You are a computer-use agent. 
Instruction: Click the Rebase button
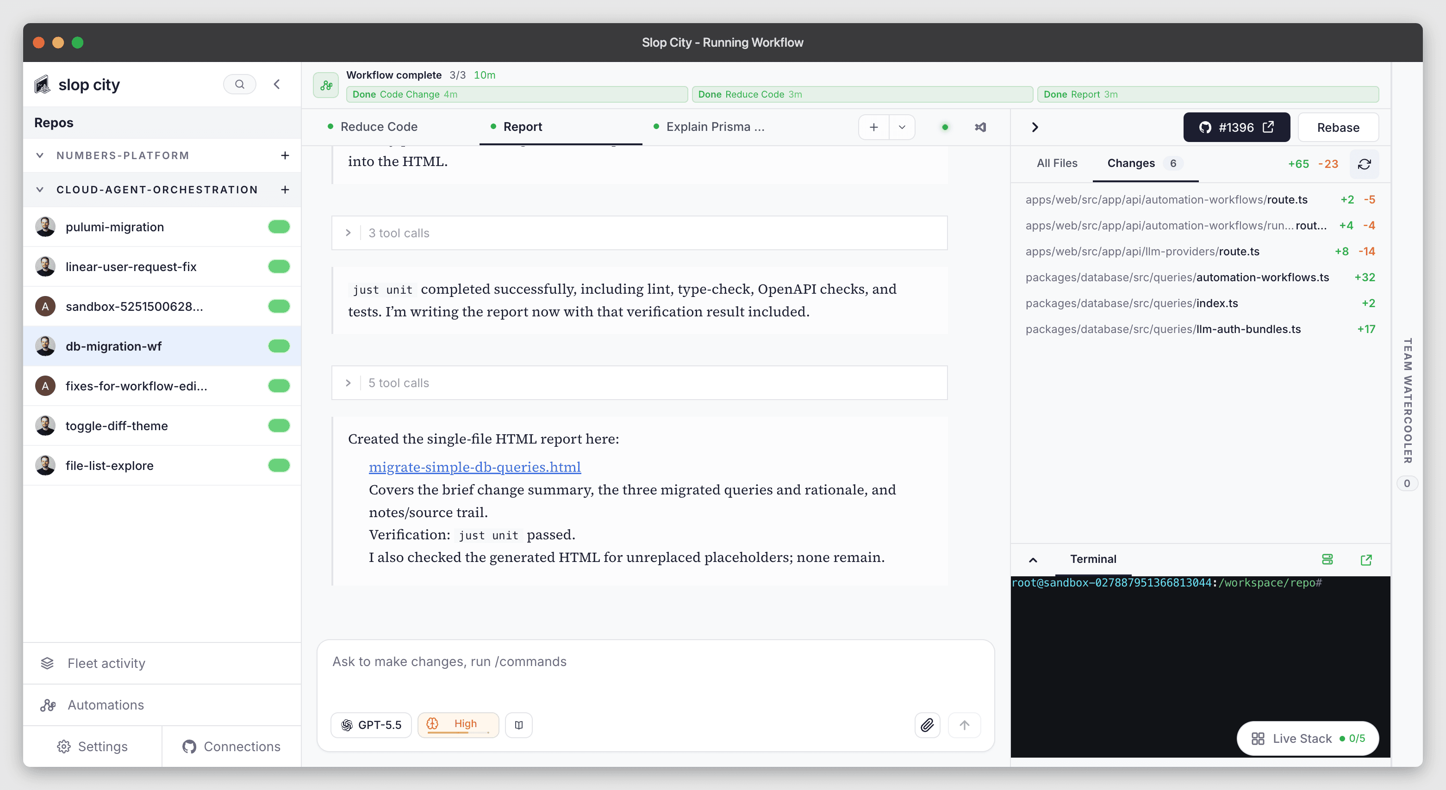pyautogui.click(x=1338, y=127)
